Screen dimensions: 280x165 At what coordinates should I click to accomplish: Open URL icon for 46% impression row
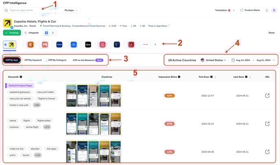coord(267,96)
